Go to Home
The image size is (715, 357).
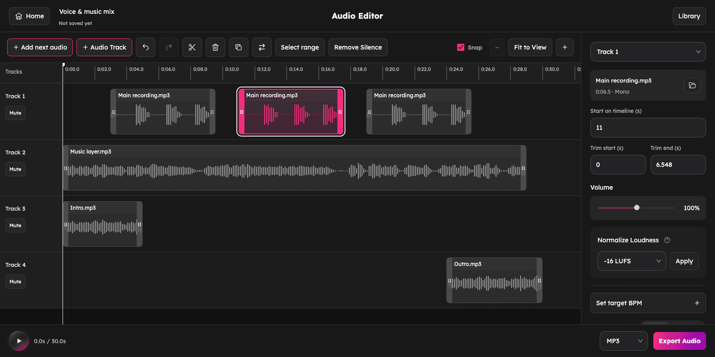tap(29, 16)
